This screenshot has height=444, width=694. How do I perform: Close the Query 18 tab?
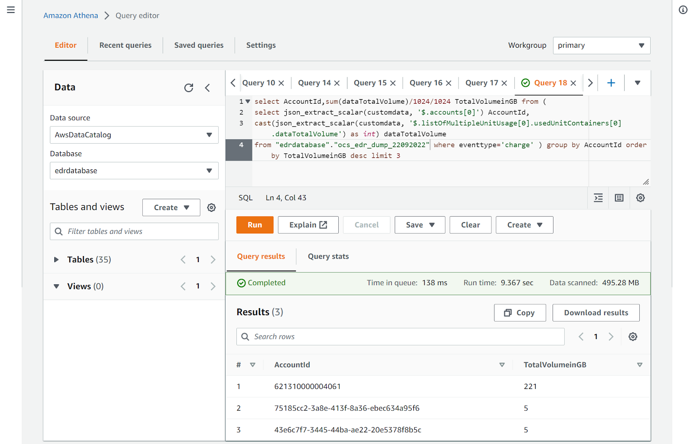click(x=573, y=83)
